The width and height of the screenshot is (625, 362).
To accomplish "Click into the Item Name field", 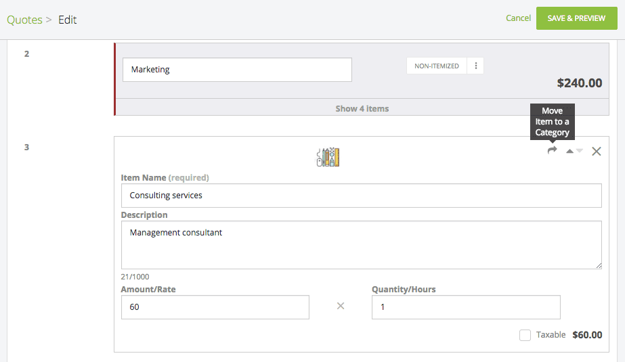I will click(361, 196).
